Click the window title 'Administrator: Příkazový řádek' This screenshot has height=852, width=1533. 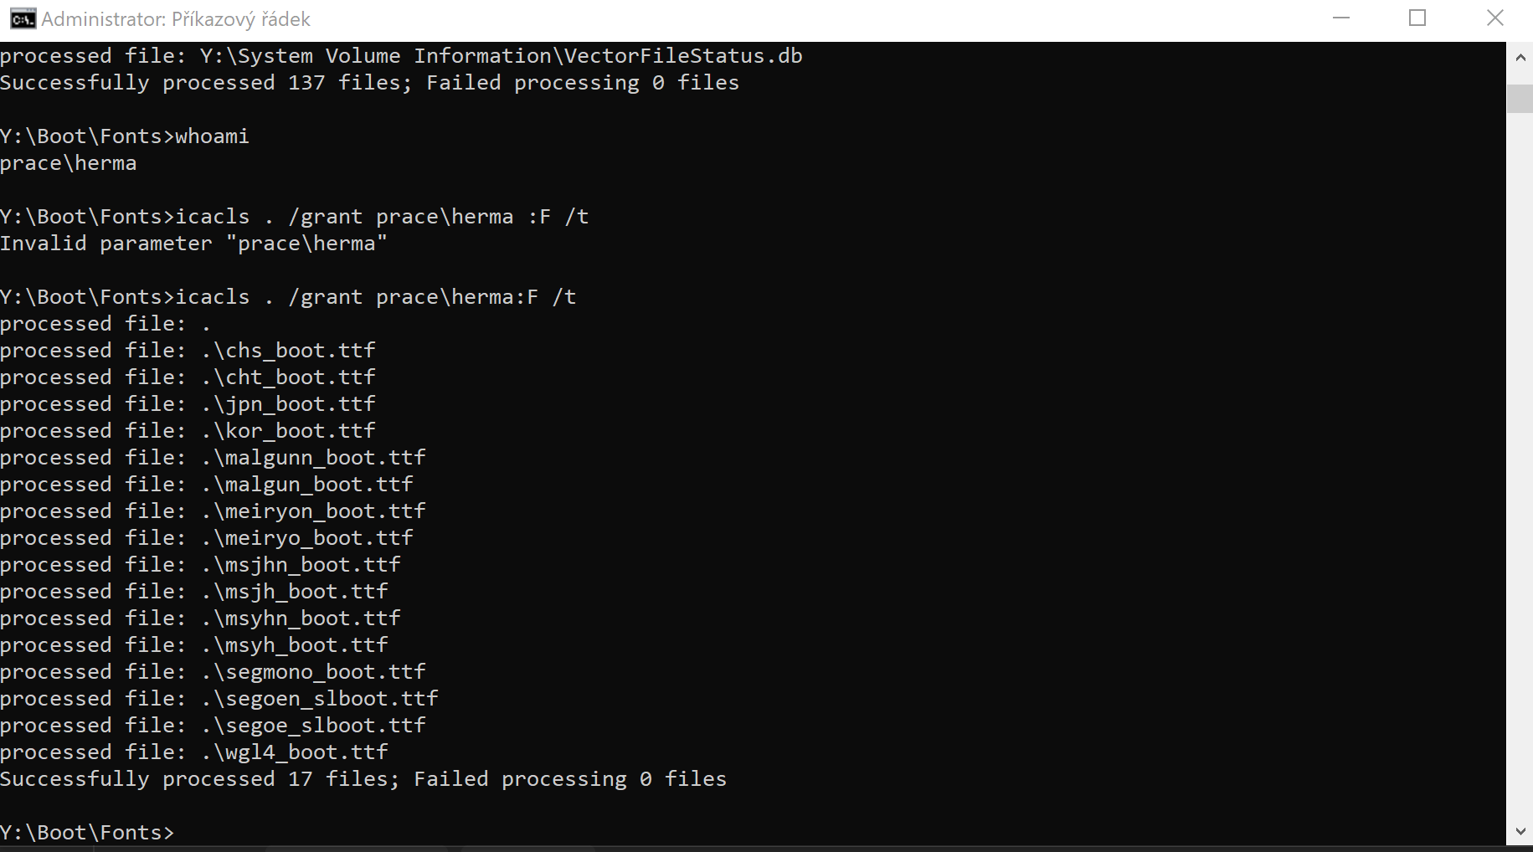[176, 19]
